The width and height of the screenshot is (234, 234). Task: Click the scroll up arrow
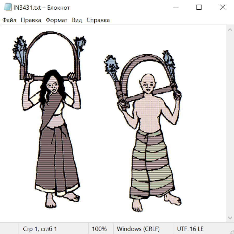click(x=230, y=30)
